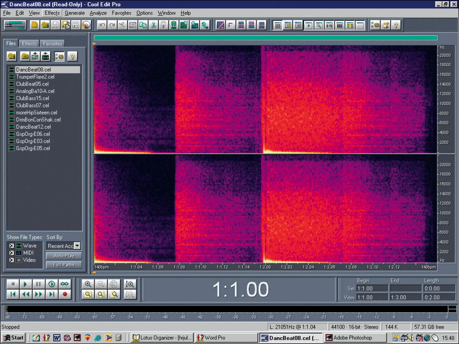Uncheck the Wave file type checkbox
Image resolution: width=459 pixels, height=344 pixels.
[x=11, y=246]
